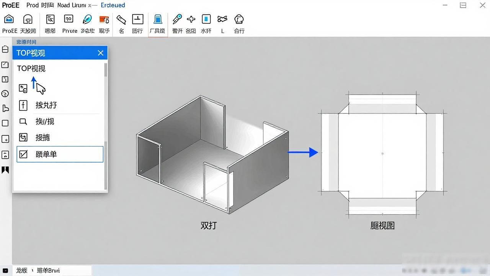Image resolution: width=490 pixels, height=276 pixels.
Task: Click the framed glyph icon after first toolbar divider
Action: pyautogui.click(x=50, y=19)
